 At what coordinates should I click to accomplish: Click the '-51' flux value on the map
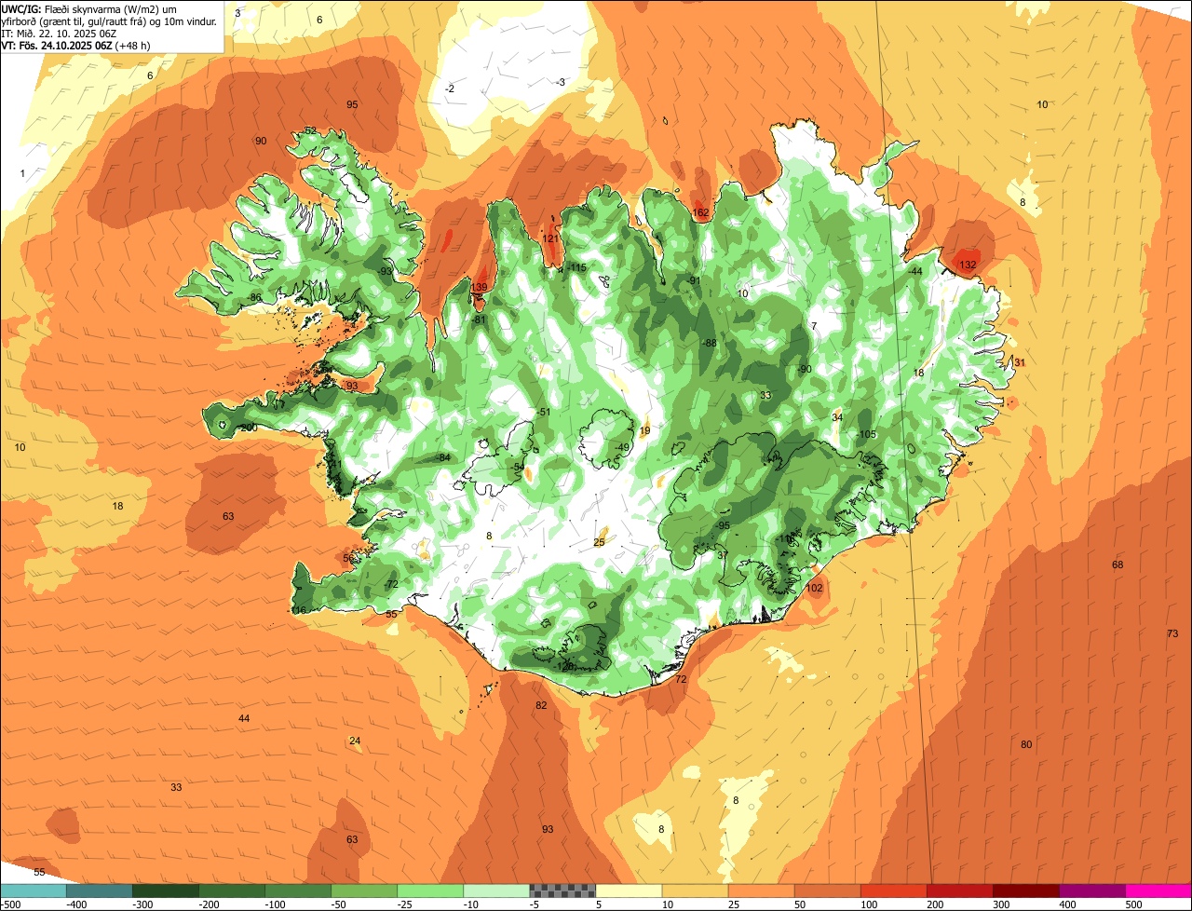544,413
